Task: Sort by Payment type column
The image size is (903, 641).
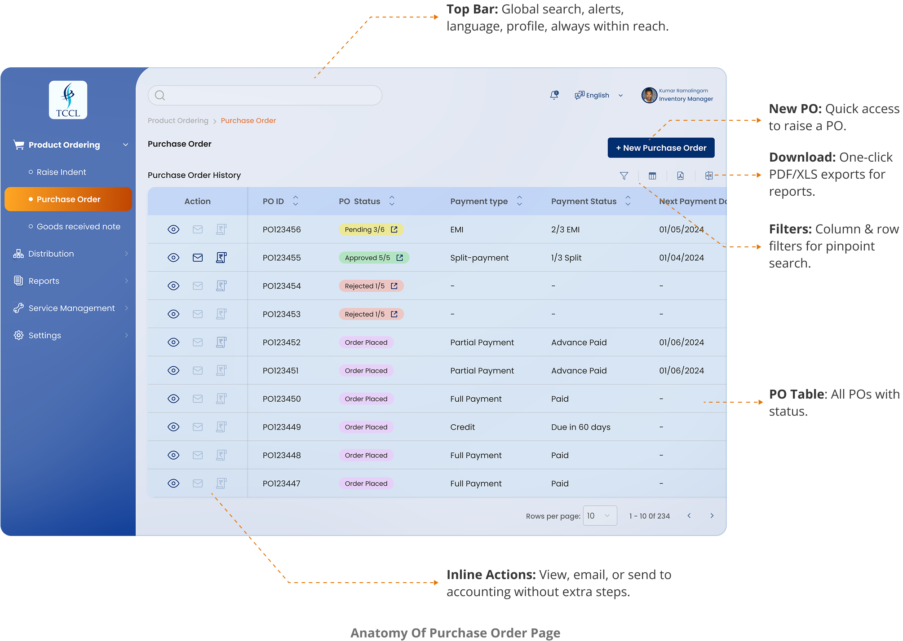Action: click(519, 201)
